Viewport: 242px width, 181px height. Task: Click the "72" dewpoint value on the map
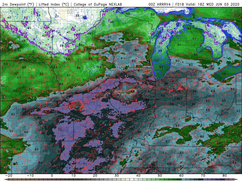coord(60,130)
